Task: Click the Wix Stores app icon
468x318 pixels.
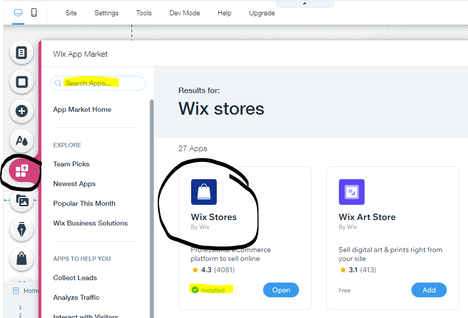Action: [x=204, y=192]
